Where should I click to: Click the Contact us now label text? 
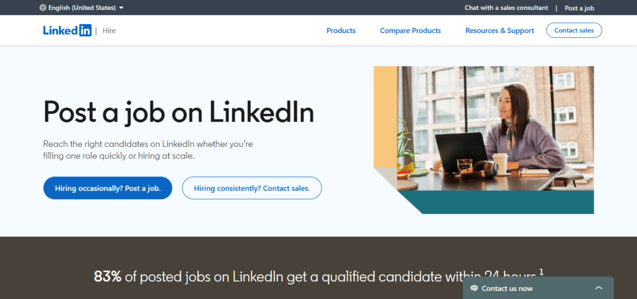coord(507,288)
